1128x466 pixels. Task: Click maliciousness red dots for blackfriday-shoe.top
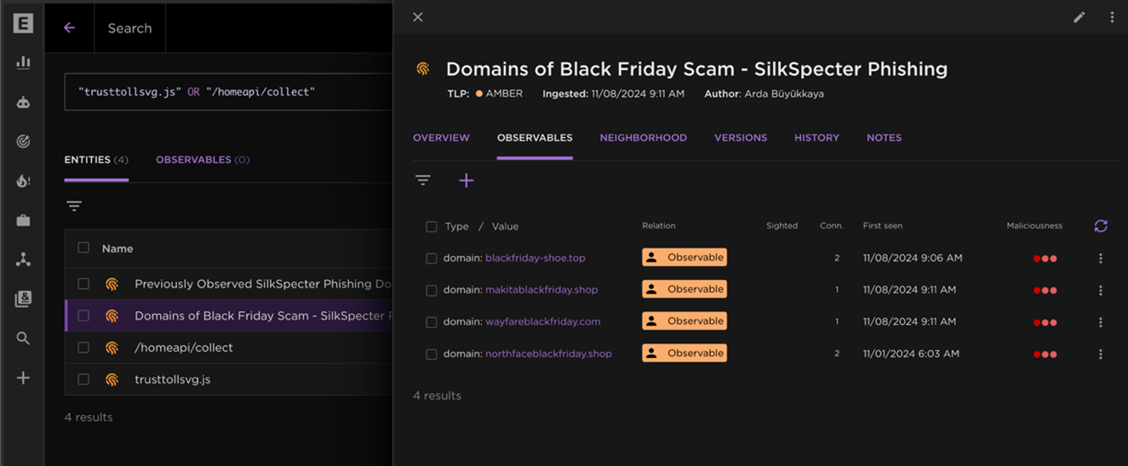click(x=1045, y=259)
